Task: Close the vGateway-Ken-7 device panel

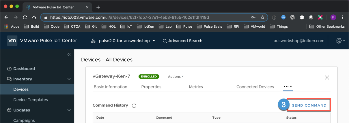Action: 327,77
